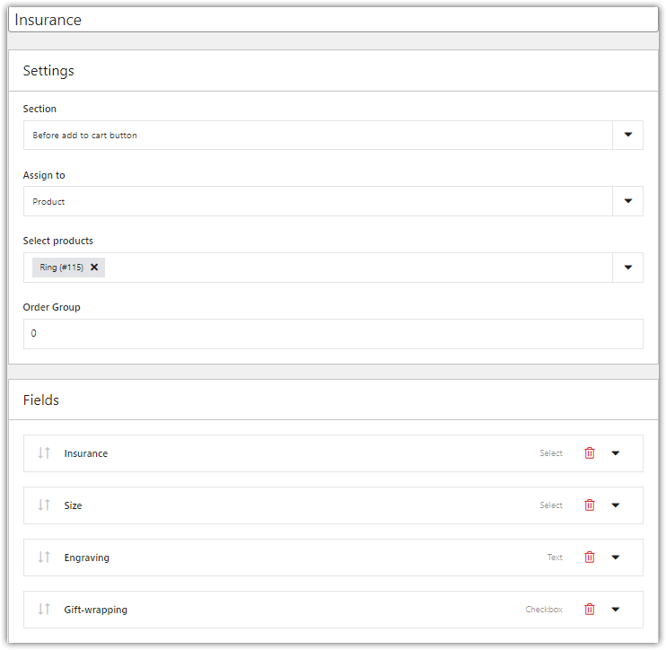The height and width of the screenshot is (650, 666).
Task: Click the Gift-wrapping field row label
Action: tap(96, 610)
